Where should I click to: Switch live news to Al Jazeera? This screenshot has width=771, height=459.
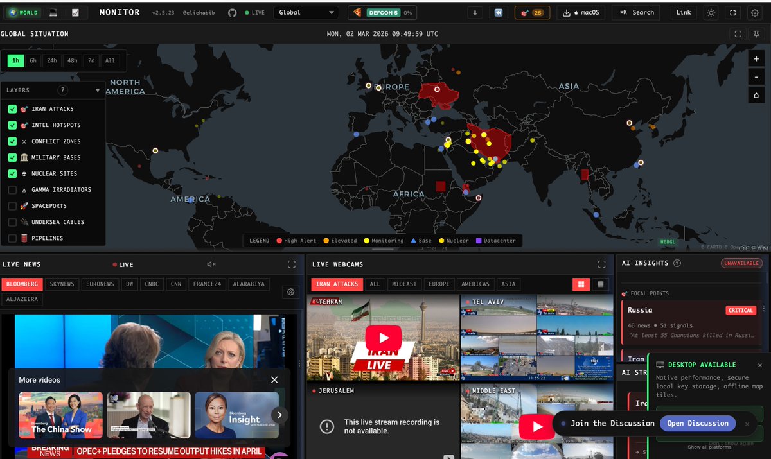[22, 299]
